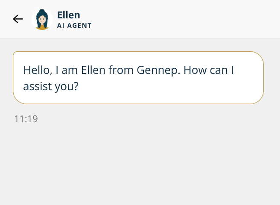Image resolution: width=280 pixels, height=205 pixels.
Task: Click the AI AGENT label
Action: (x=74, y=26)
